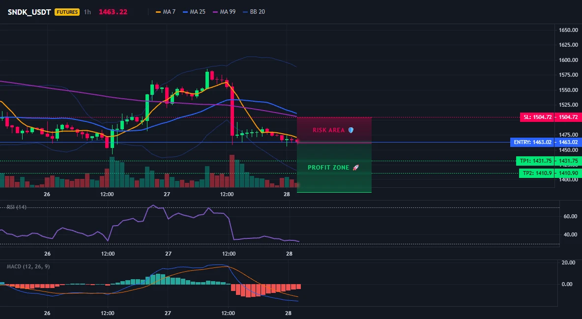
Task: Click the MACD (12, 26, 9) indicator title
Action: point(28,266)
